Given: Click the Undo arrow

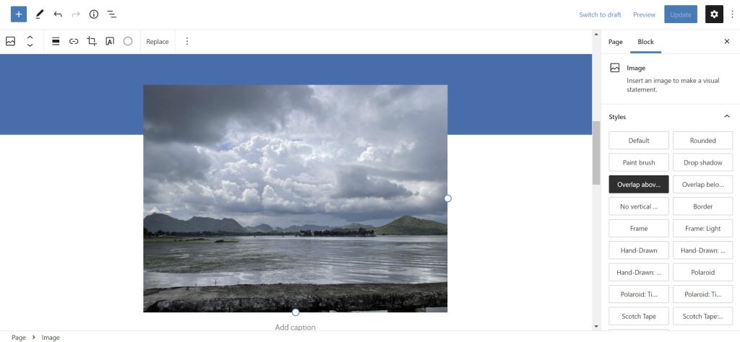Looking at the screenshot, I should [x=58, y=14].
